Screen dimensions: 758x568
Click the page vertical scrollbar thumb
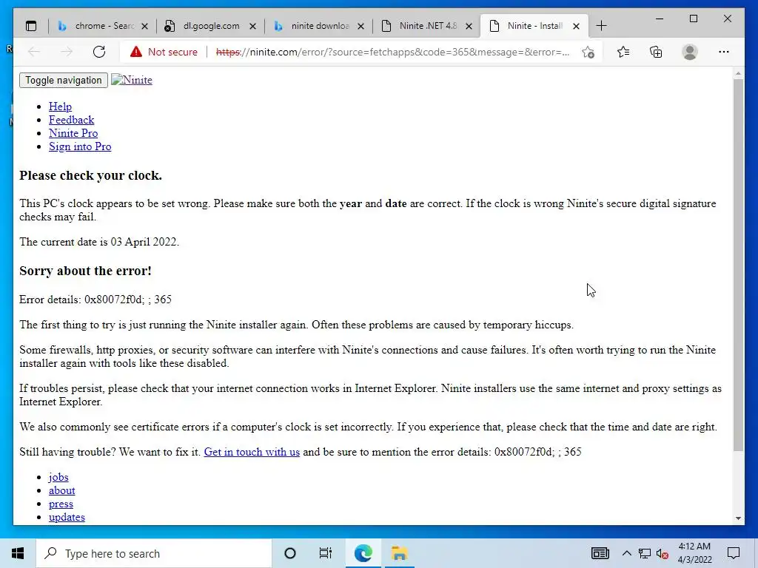coord(738,265)
